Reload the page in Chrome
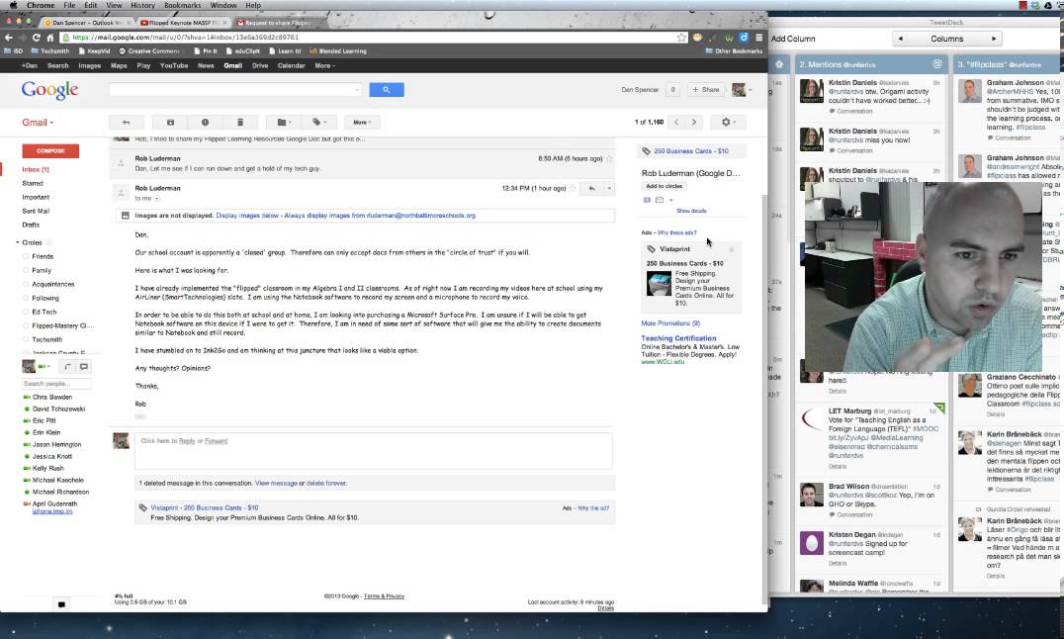 (36, 38)
